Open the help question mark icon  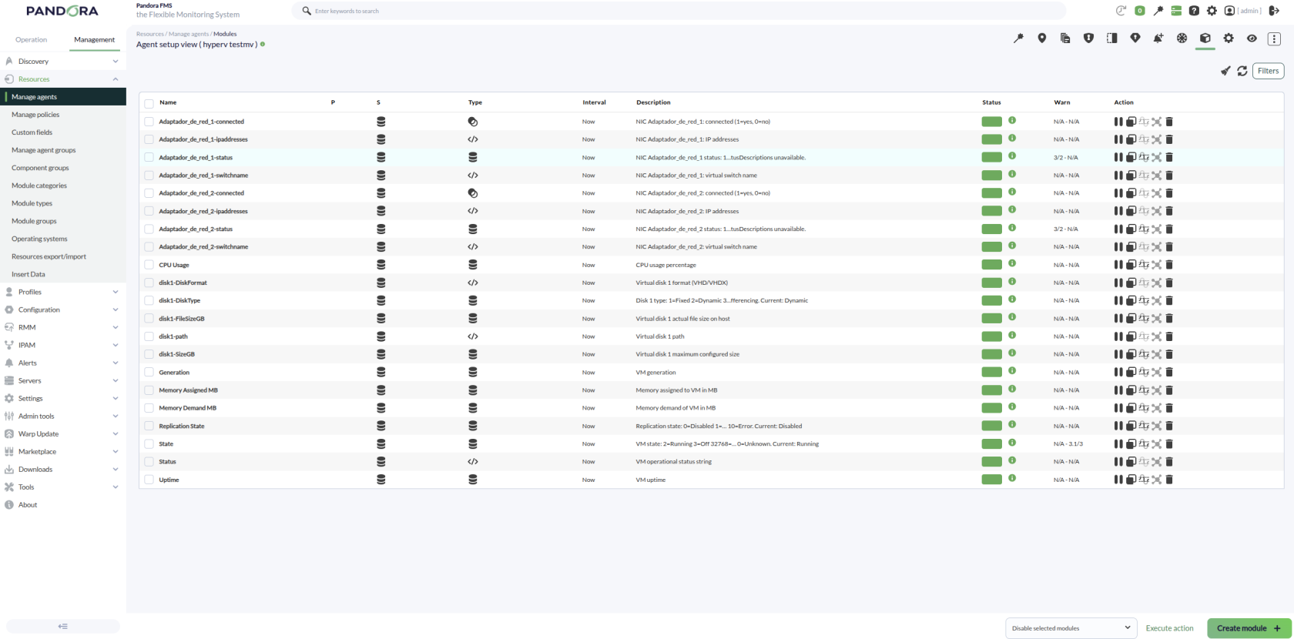(x=1194, y=11)
